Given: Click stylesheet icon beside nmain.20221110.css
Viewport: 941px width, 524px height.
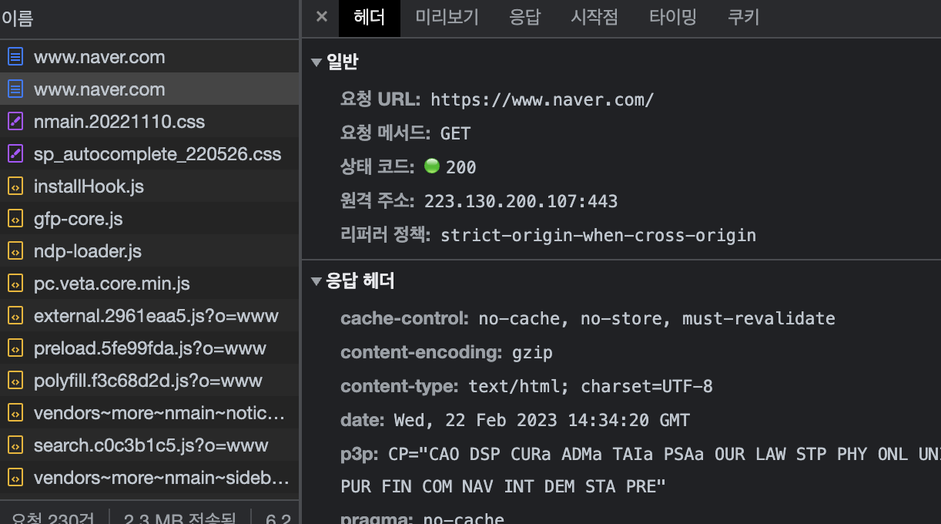Looking at the screenshot, I should pos(15,122).
